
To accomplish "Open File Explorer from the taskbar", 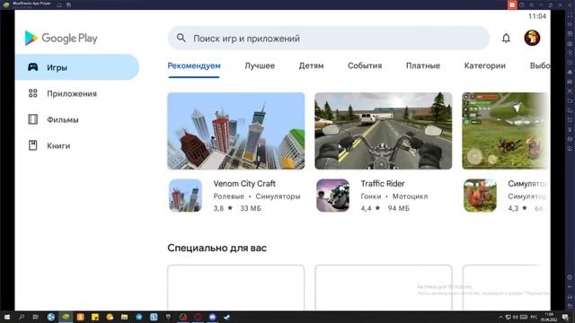I will point(124,317).
